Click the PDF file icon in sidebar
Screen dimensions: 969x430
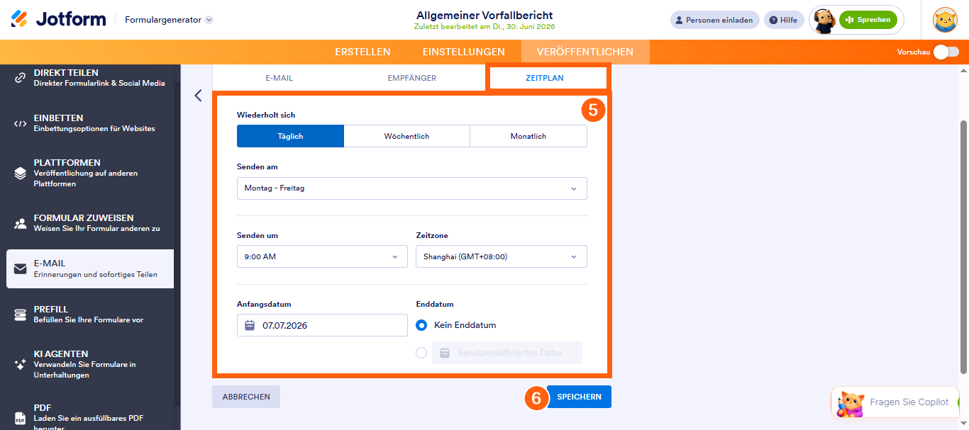(20, 418)
